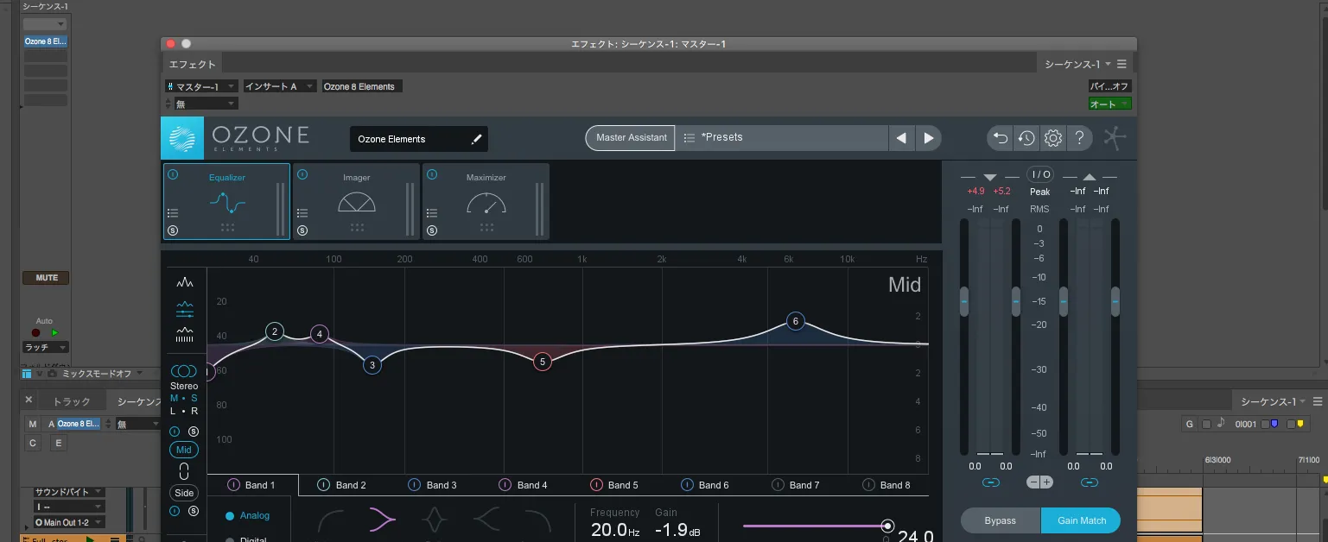The height and width of the screenshot is (542, 1328).
Task: Open the Maximizer module panel
Action: 486,201
